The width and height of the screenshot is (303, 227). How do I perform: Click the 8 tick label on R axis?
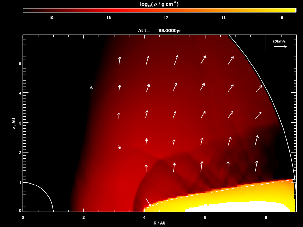click(266, 218)
